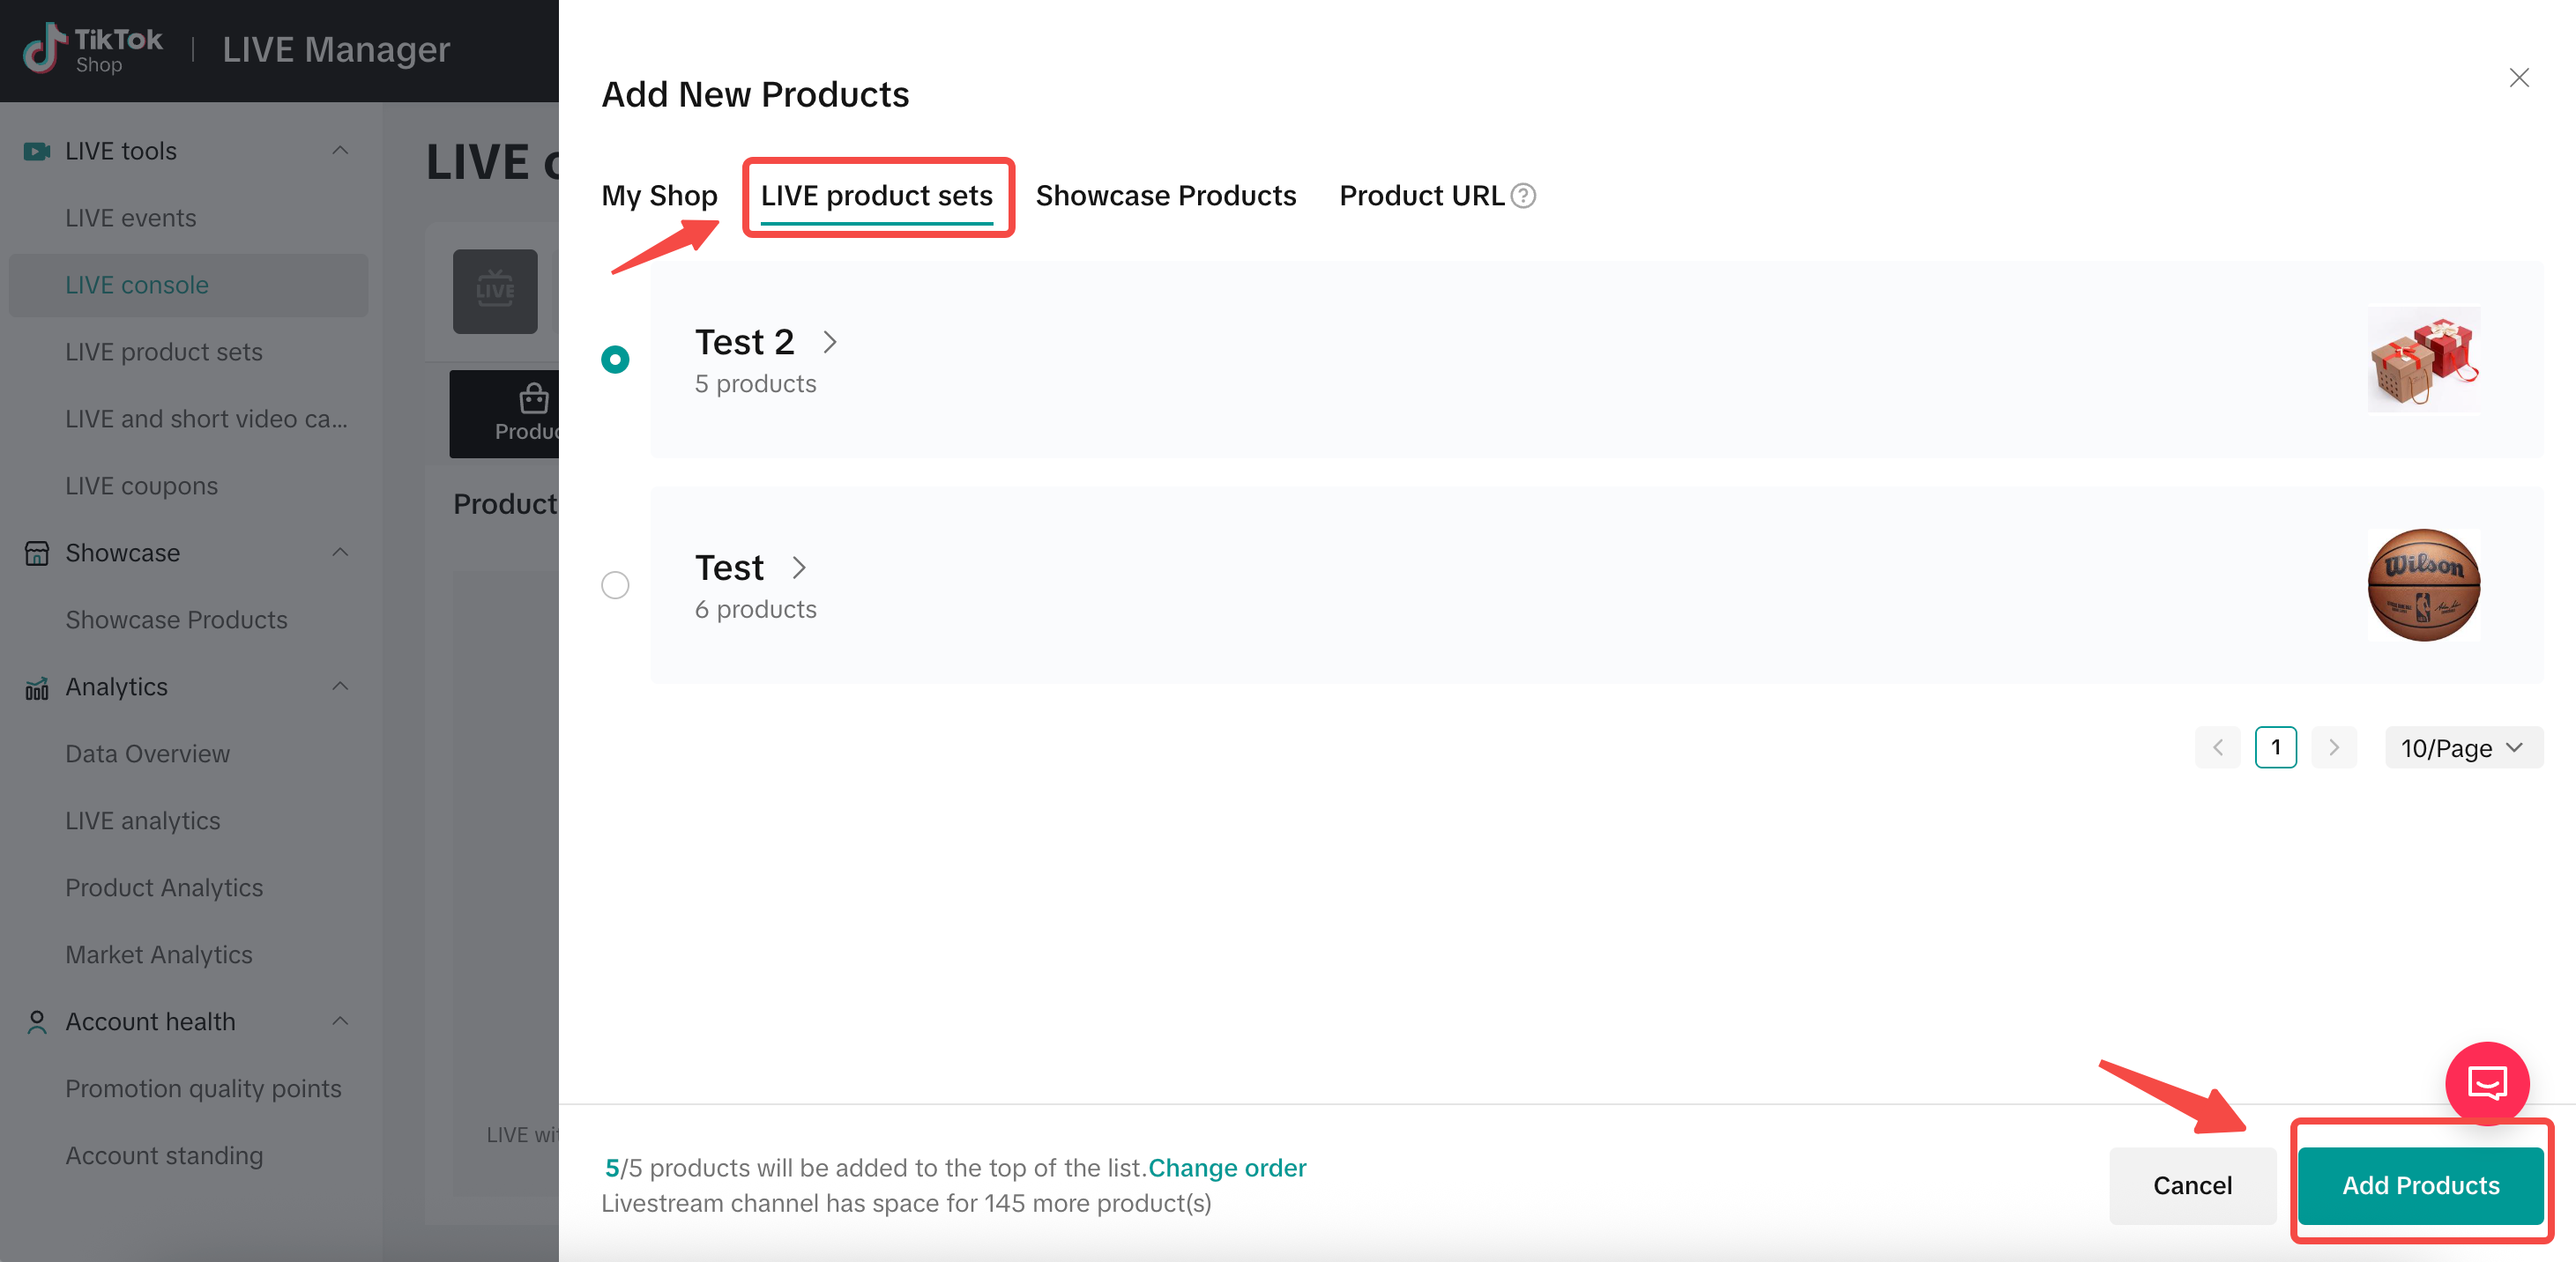Open the red chat support bubble
The width and height of the screenshot is (2576, 1262).
(2487, 1083)
